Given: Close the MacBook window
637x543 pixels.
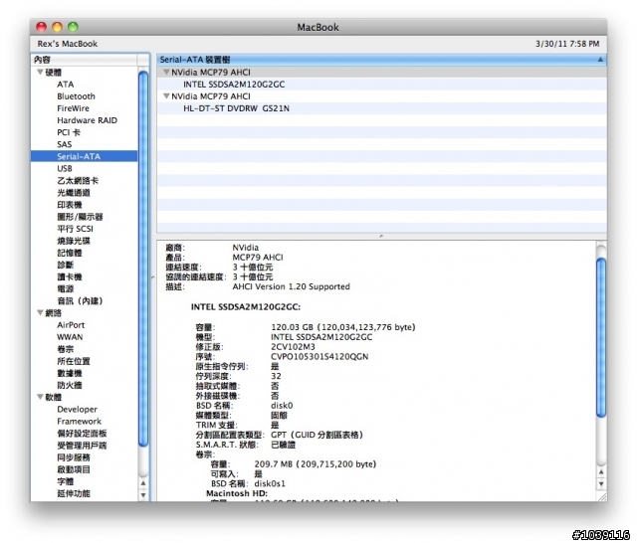Looking at the screenshot, I should [x=42, y=27].
